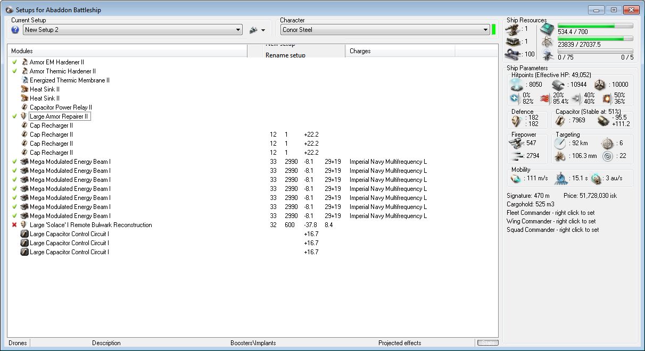Click the Hitpoints (Effective HP: 49,052) label

pos(551,76)
